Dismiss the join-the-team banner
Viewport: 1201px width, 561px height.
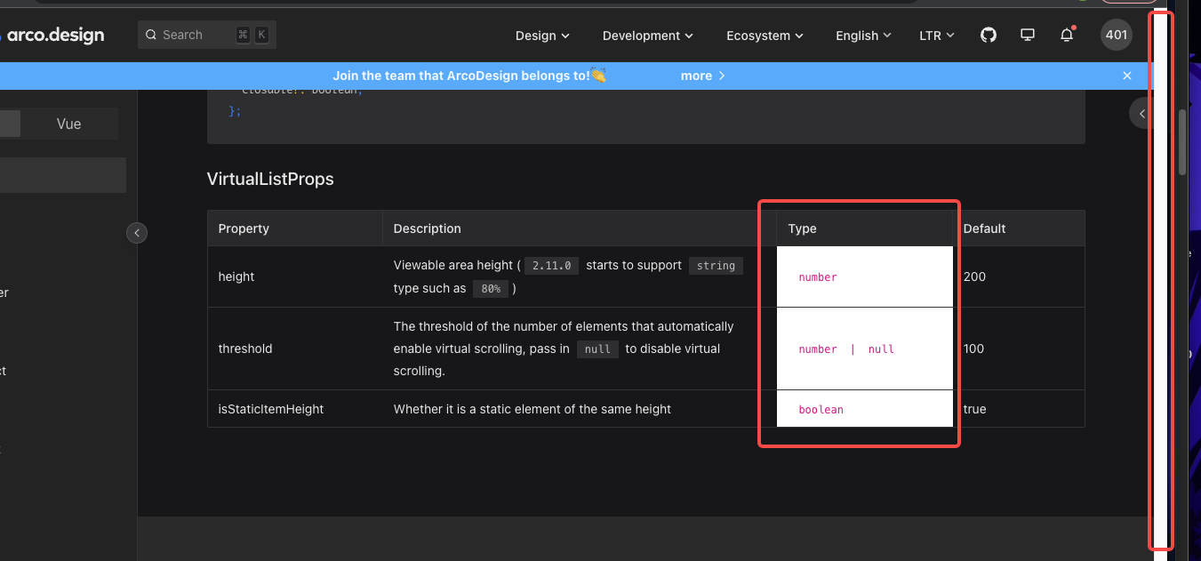coord(1127,76)
